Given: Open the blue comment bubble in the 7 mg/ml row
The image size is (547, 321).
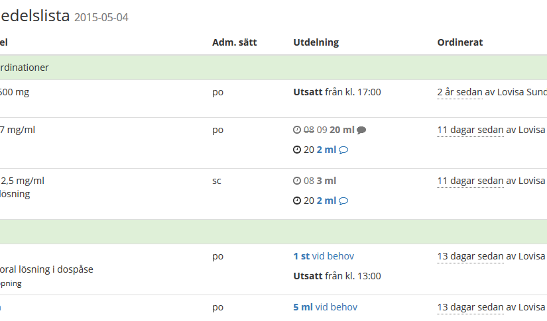Looking at the screenshot, I should point(343,150).
